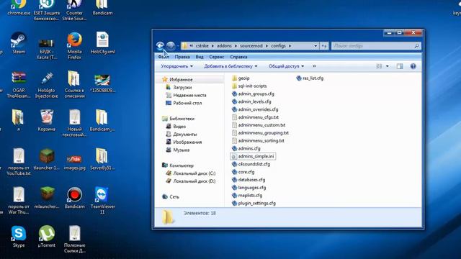Click cstrike in the address breadcrumb

coord(202,46)
